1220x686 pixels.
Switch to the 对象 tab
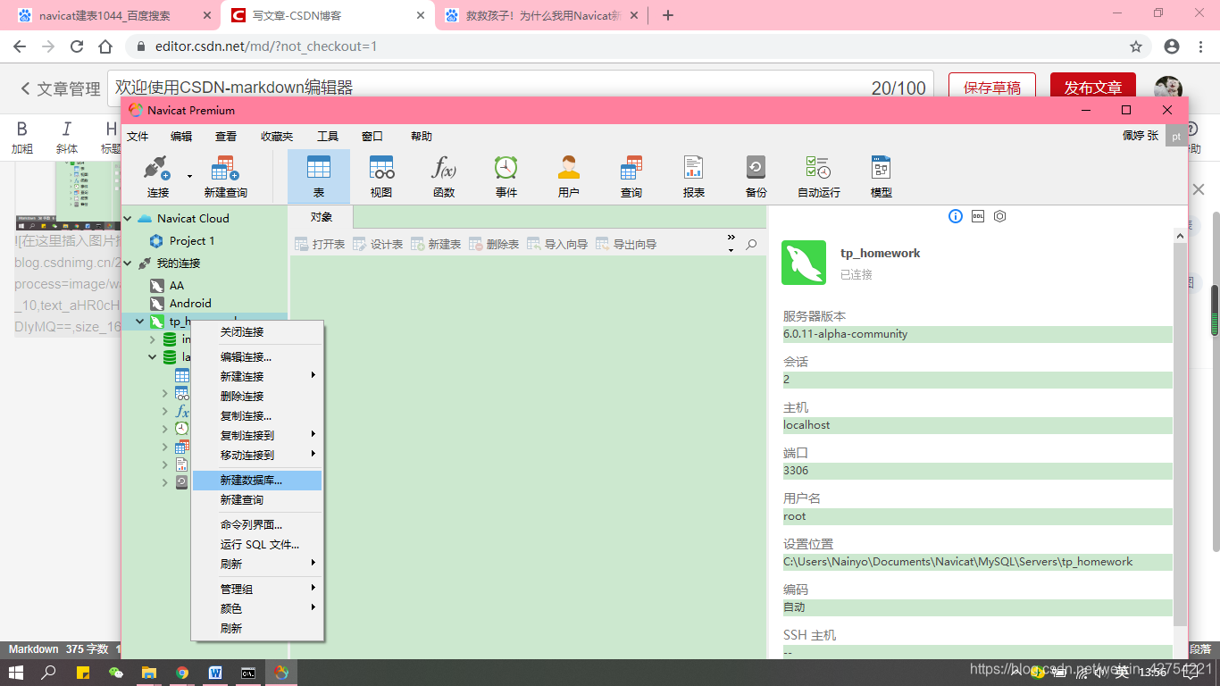pyautogui.click(x=322, y=215)
